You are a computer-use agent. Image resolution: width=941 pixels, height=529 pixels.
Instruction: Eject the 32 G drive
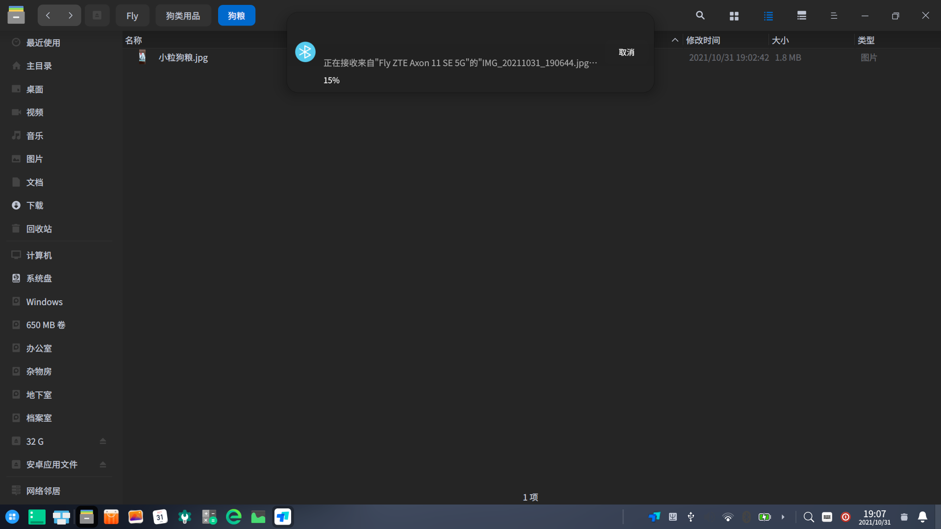103,441
